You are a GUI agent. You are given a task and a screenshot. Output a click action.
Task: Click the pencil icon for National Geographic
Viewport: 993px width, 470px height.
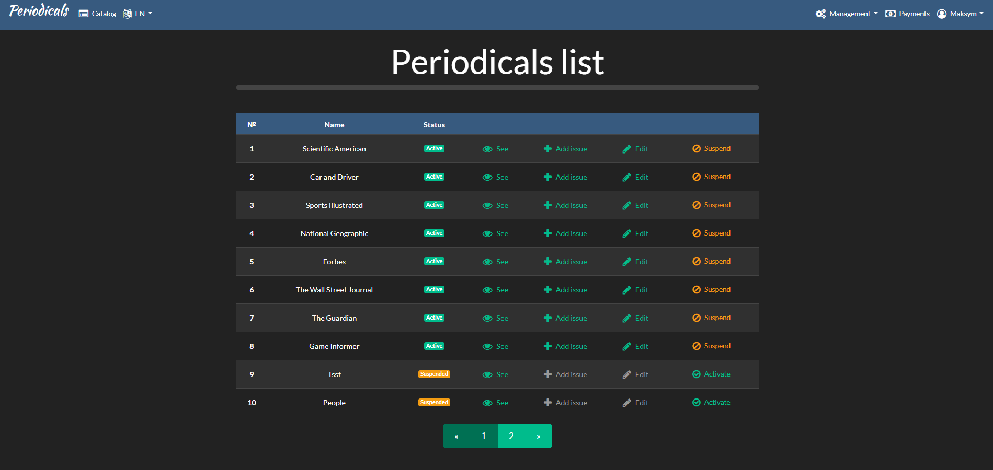point(626,233)
